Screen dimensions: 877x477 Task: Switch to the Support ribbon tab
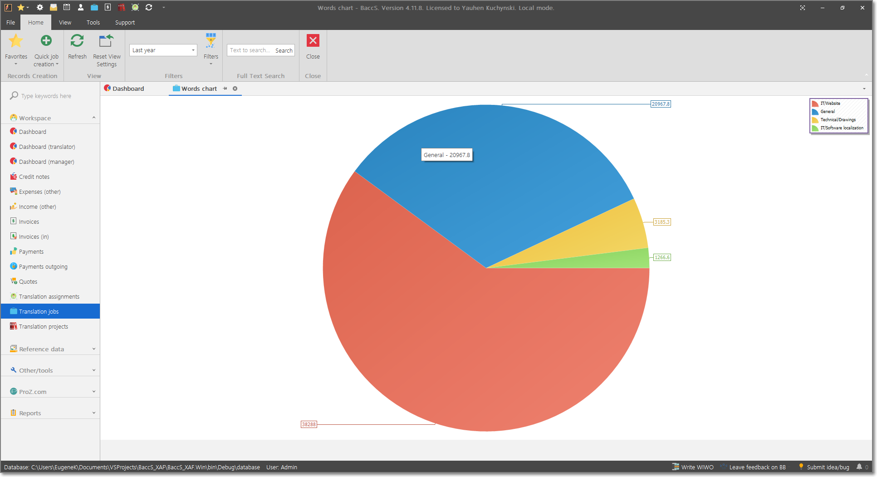tap(125, 22)
